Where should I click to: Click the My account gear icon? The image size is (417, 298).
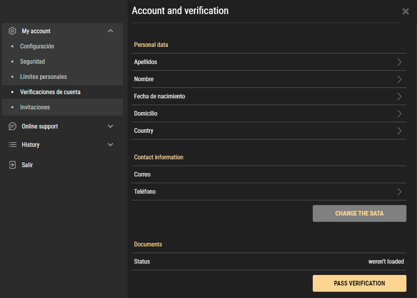click(12, 31)
